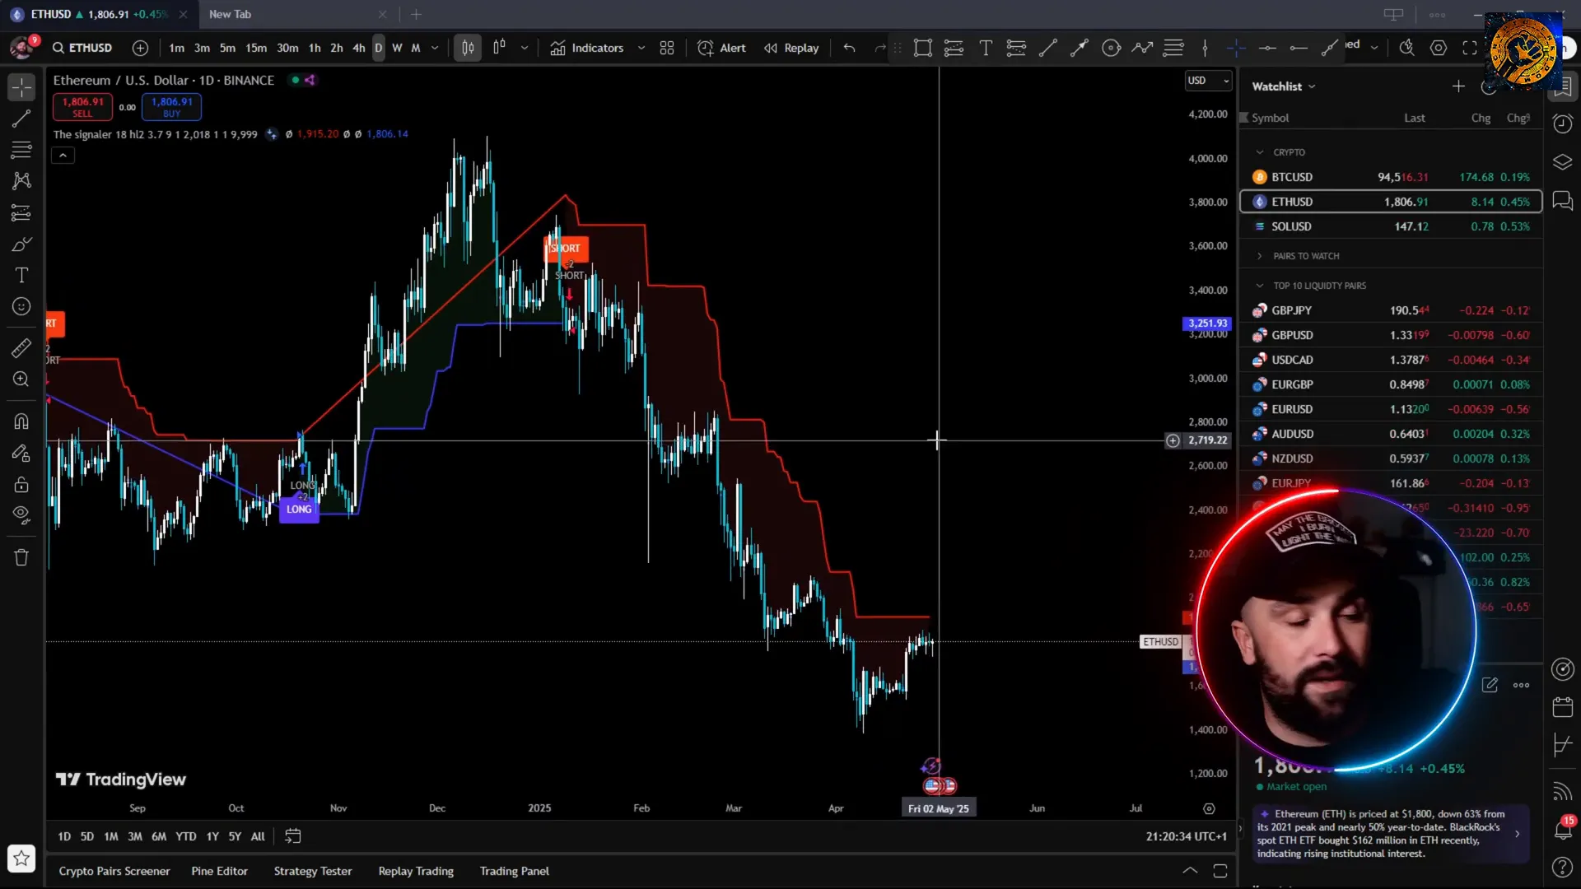Open the favorites star toolbar button

pos(21,859)
